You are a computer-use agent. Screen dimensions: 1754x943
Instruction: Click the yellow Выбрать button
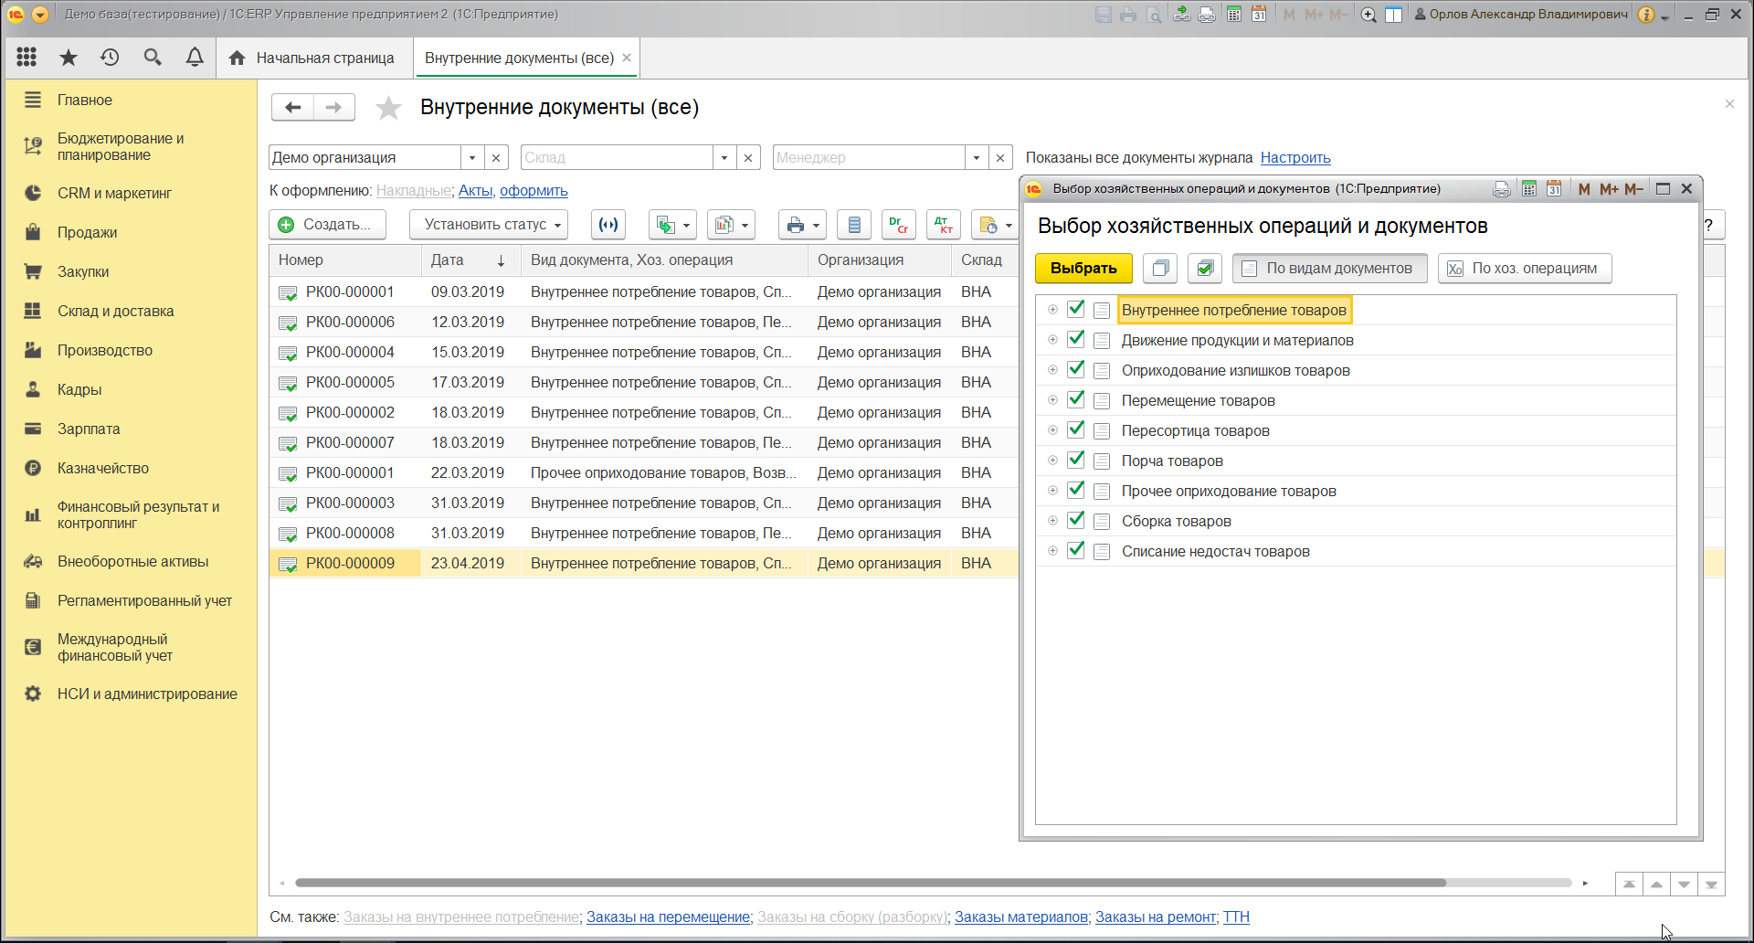point(1083,269)
